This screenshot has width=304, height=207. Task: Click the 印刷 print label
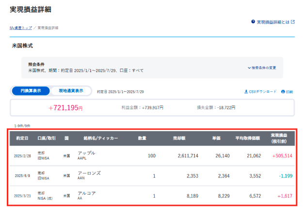pos(289,91)
